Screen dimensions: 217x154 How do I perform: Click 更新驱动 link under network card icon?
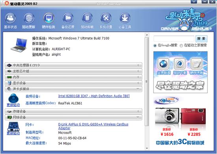[x=13, y=133]
